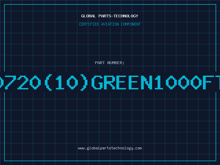
Task: Select PARTS-TECHNOLOGY text in the heading
Action: [x=118, y=16]
